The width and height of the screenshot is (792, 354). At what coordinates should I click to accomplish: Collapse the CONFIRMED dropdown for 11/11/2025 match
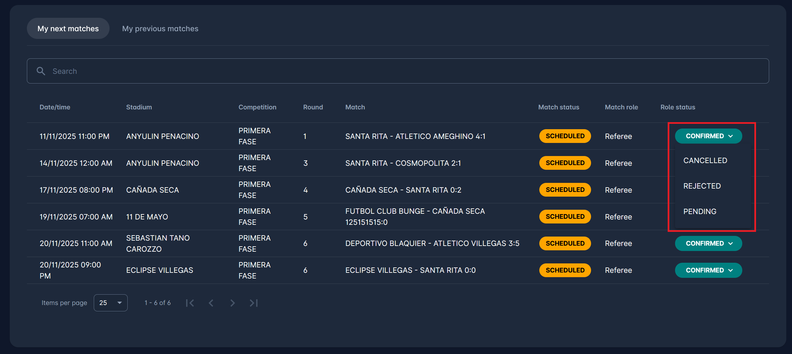click(x=708, y=136)
